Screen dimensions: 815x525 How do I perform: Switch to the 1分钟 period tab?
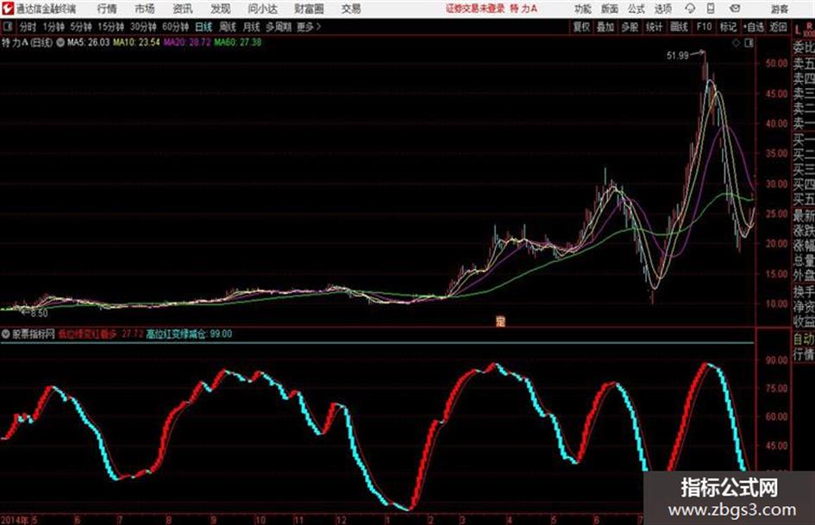(x=53, y=27)
